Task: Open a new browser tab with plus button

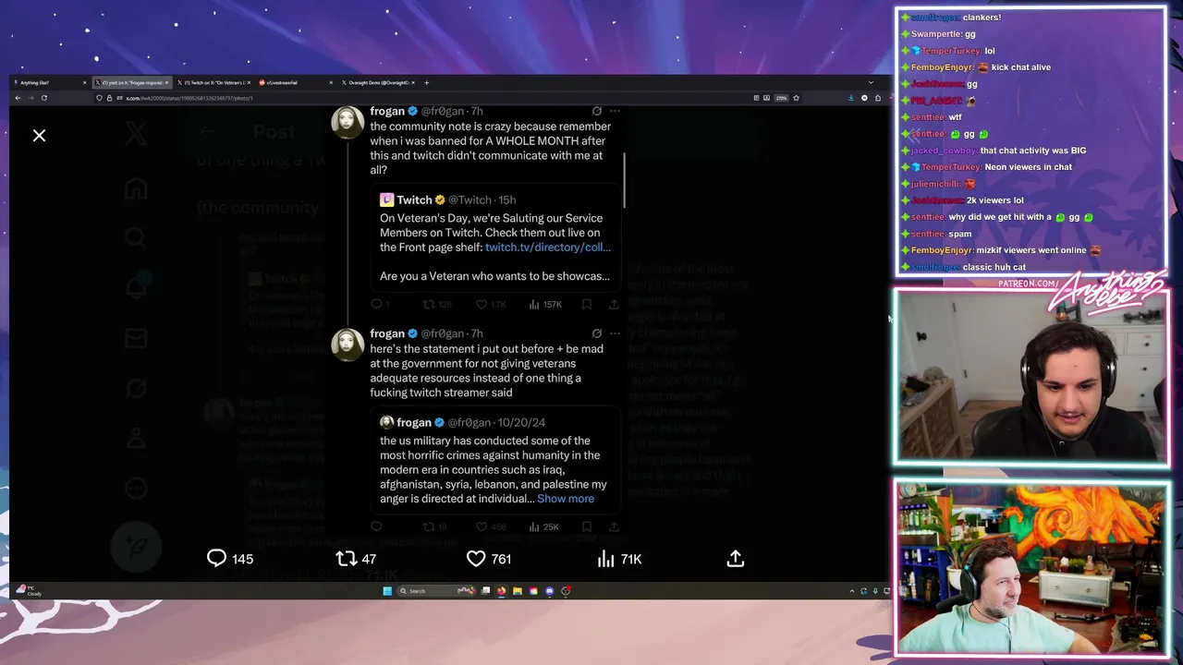Action: pyautogui.click(x=426, y=82)
